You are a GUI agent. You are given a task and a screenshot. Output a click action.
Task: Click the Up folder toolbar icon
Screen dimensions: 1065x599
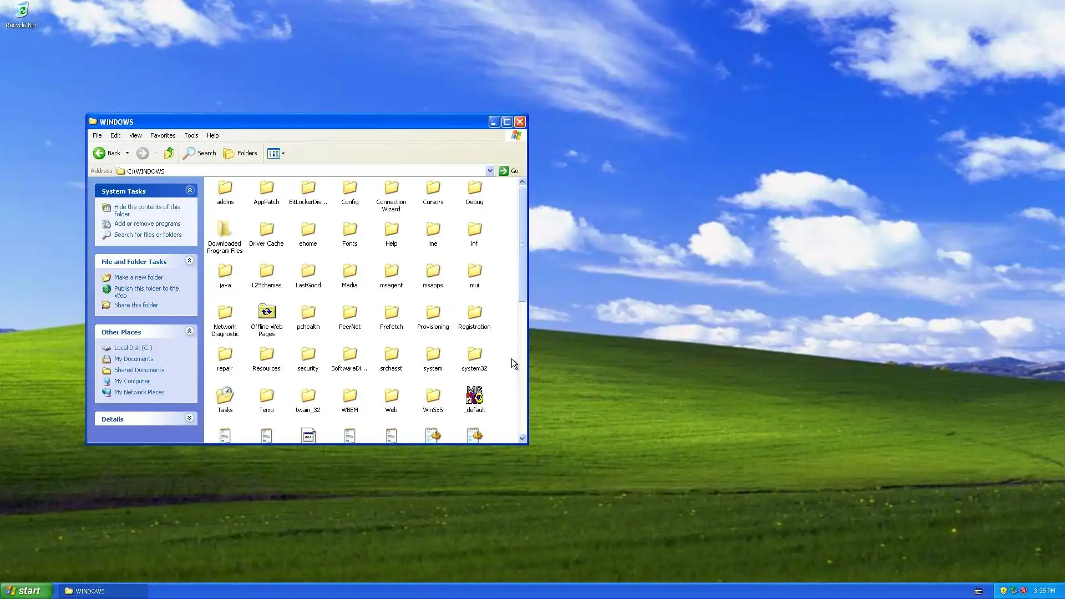coord(169,153)
